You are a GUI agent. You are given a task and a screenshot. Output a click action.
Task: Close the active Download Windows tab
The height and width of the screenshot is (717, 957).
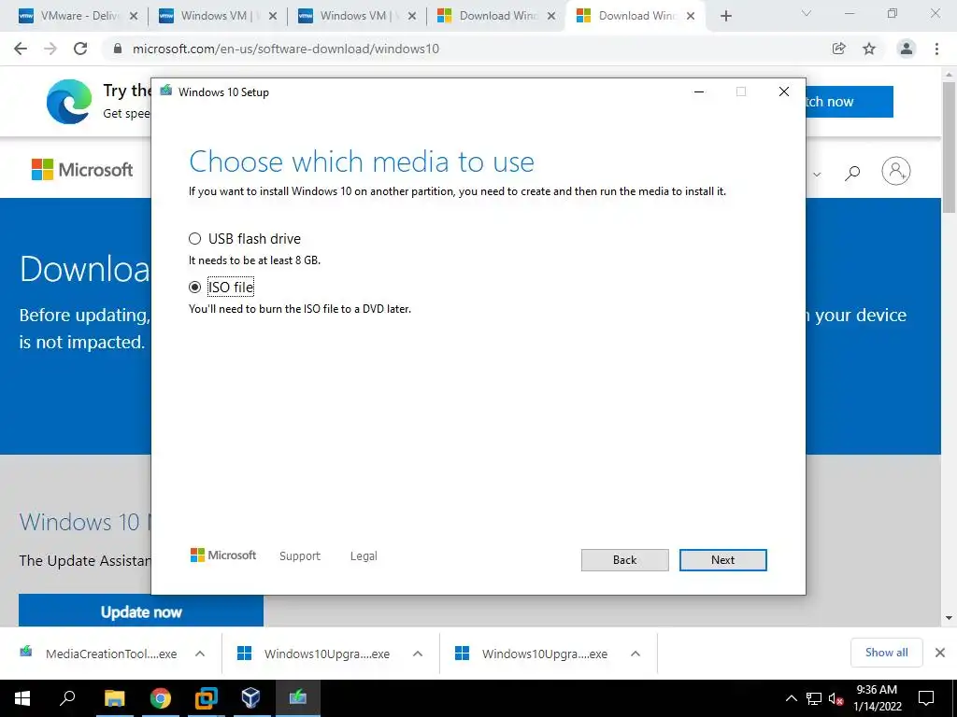(x=691, y=16)
